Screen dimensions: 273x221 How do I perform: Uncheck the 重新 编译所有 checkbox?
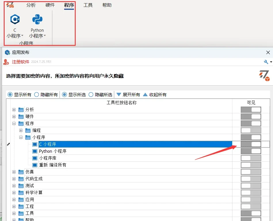[35, 165]
